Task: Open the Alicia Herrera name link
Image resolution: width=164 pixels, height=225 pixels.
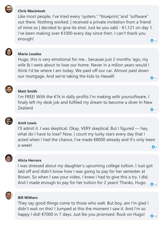Action: click(x=29, y=160)
